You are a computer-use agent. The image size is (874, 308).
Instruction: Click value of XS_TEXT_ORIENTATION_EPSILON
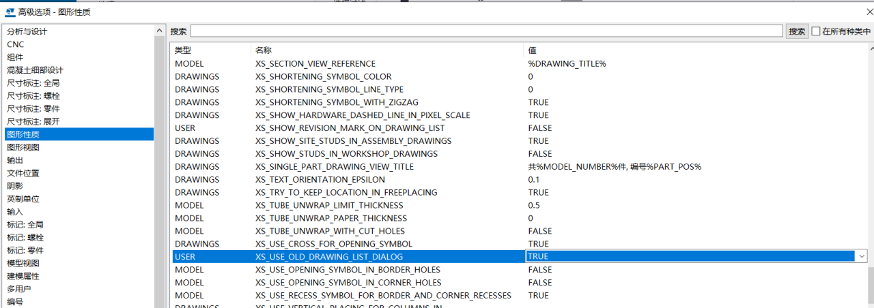point(534,179)
